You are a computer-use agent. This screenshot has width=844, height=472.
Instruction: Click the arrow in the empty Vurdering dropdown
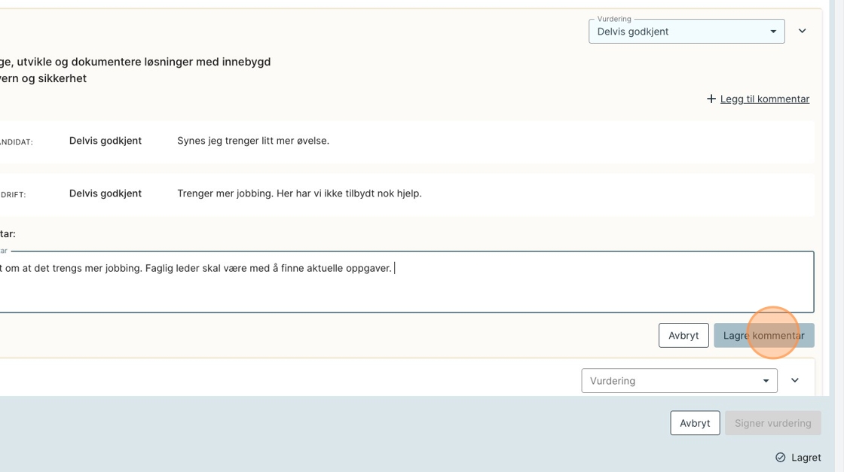click(x=766, y=381)
